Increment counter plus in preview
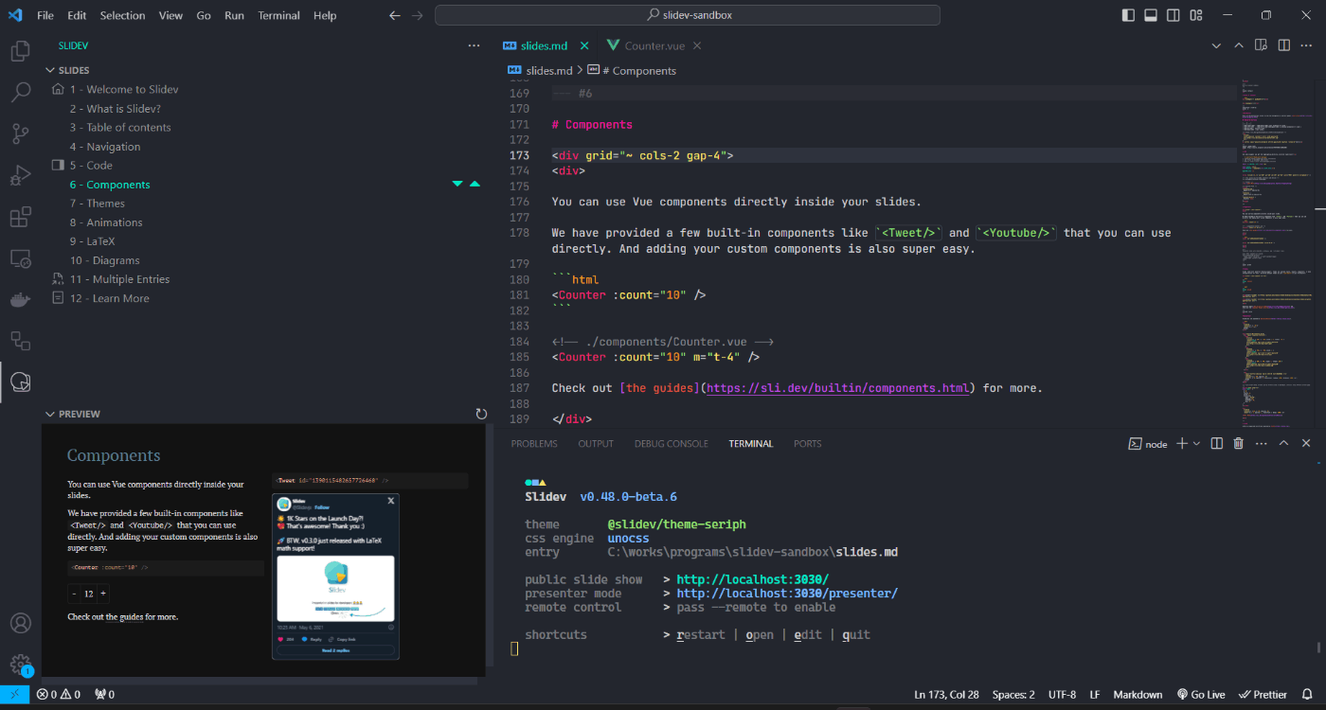Screen dimensions: 1326x710 [103, 594]
